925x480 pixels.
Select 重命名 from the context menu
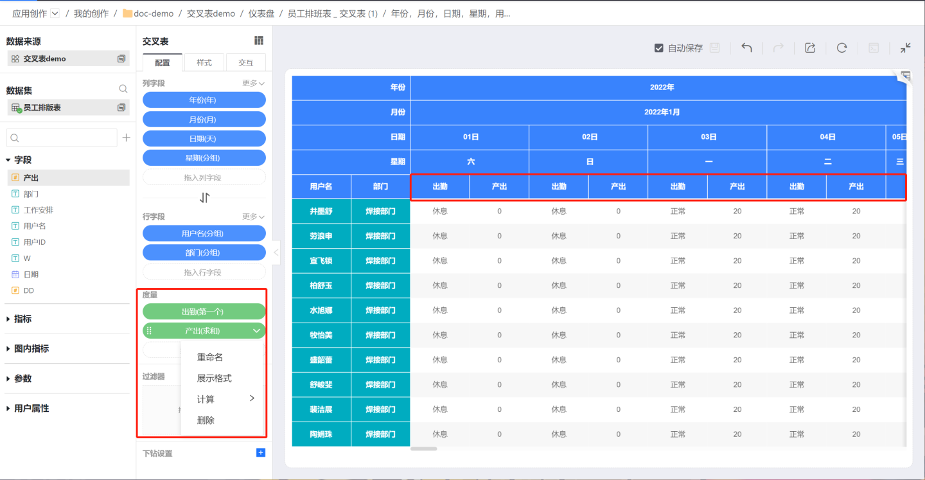click(x=209, y=357)
